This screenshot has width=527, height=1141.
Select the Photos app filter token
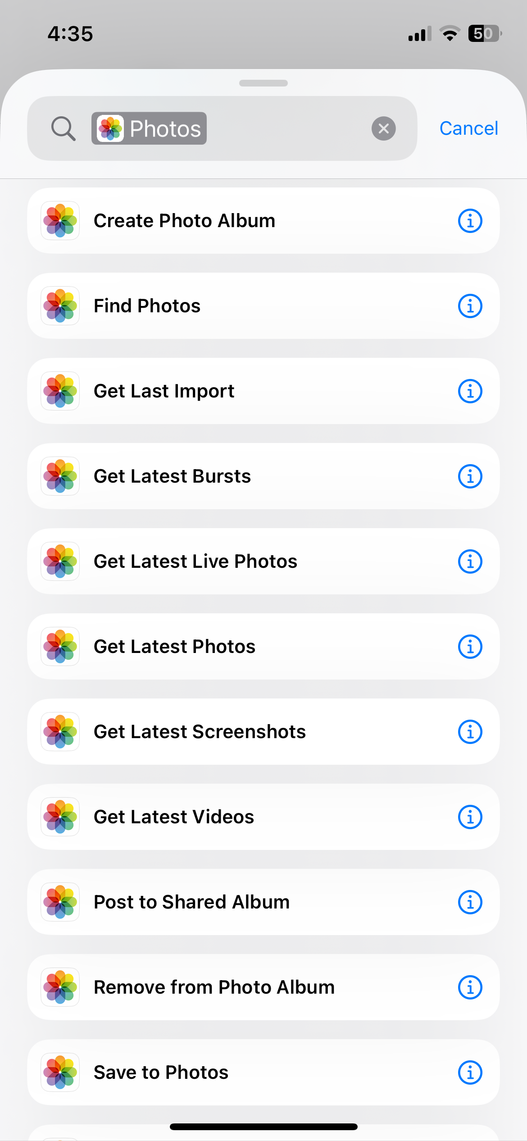pyautogui.click(x=149, y=128)
